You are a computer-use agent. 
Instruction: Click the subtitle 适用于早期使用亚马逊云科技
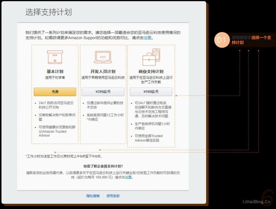point(103,78)
